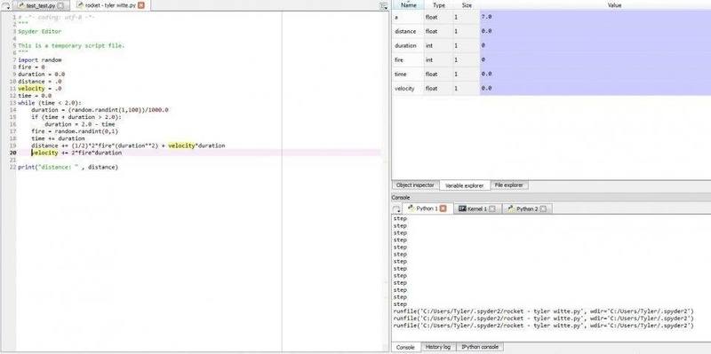Select the 'fire' variable name
The height and width of the screenshot is (354, 711).
pyautogui.click(x=399, y=59)
